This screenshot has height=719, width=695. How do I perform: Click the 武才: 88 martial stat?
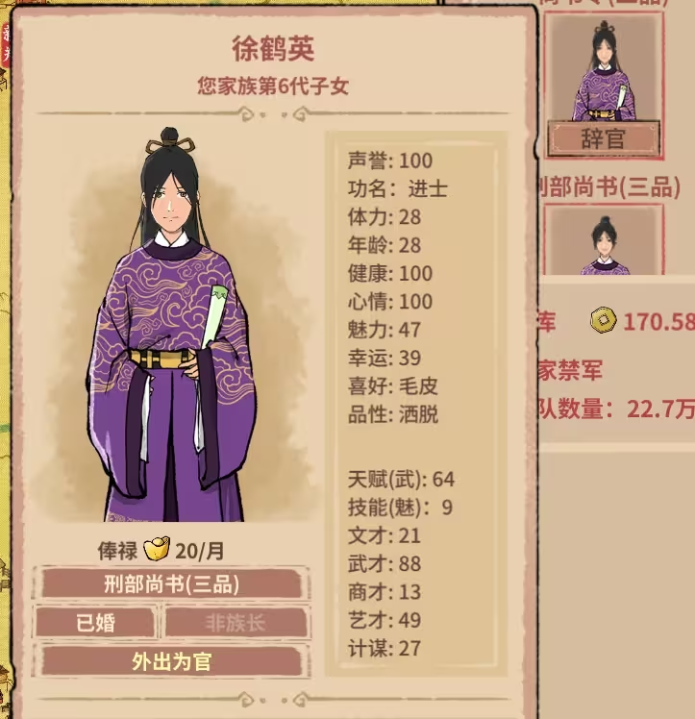click(x=385, y=563)
